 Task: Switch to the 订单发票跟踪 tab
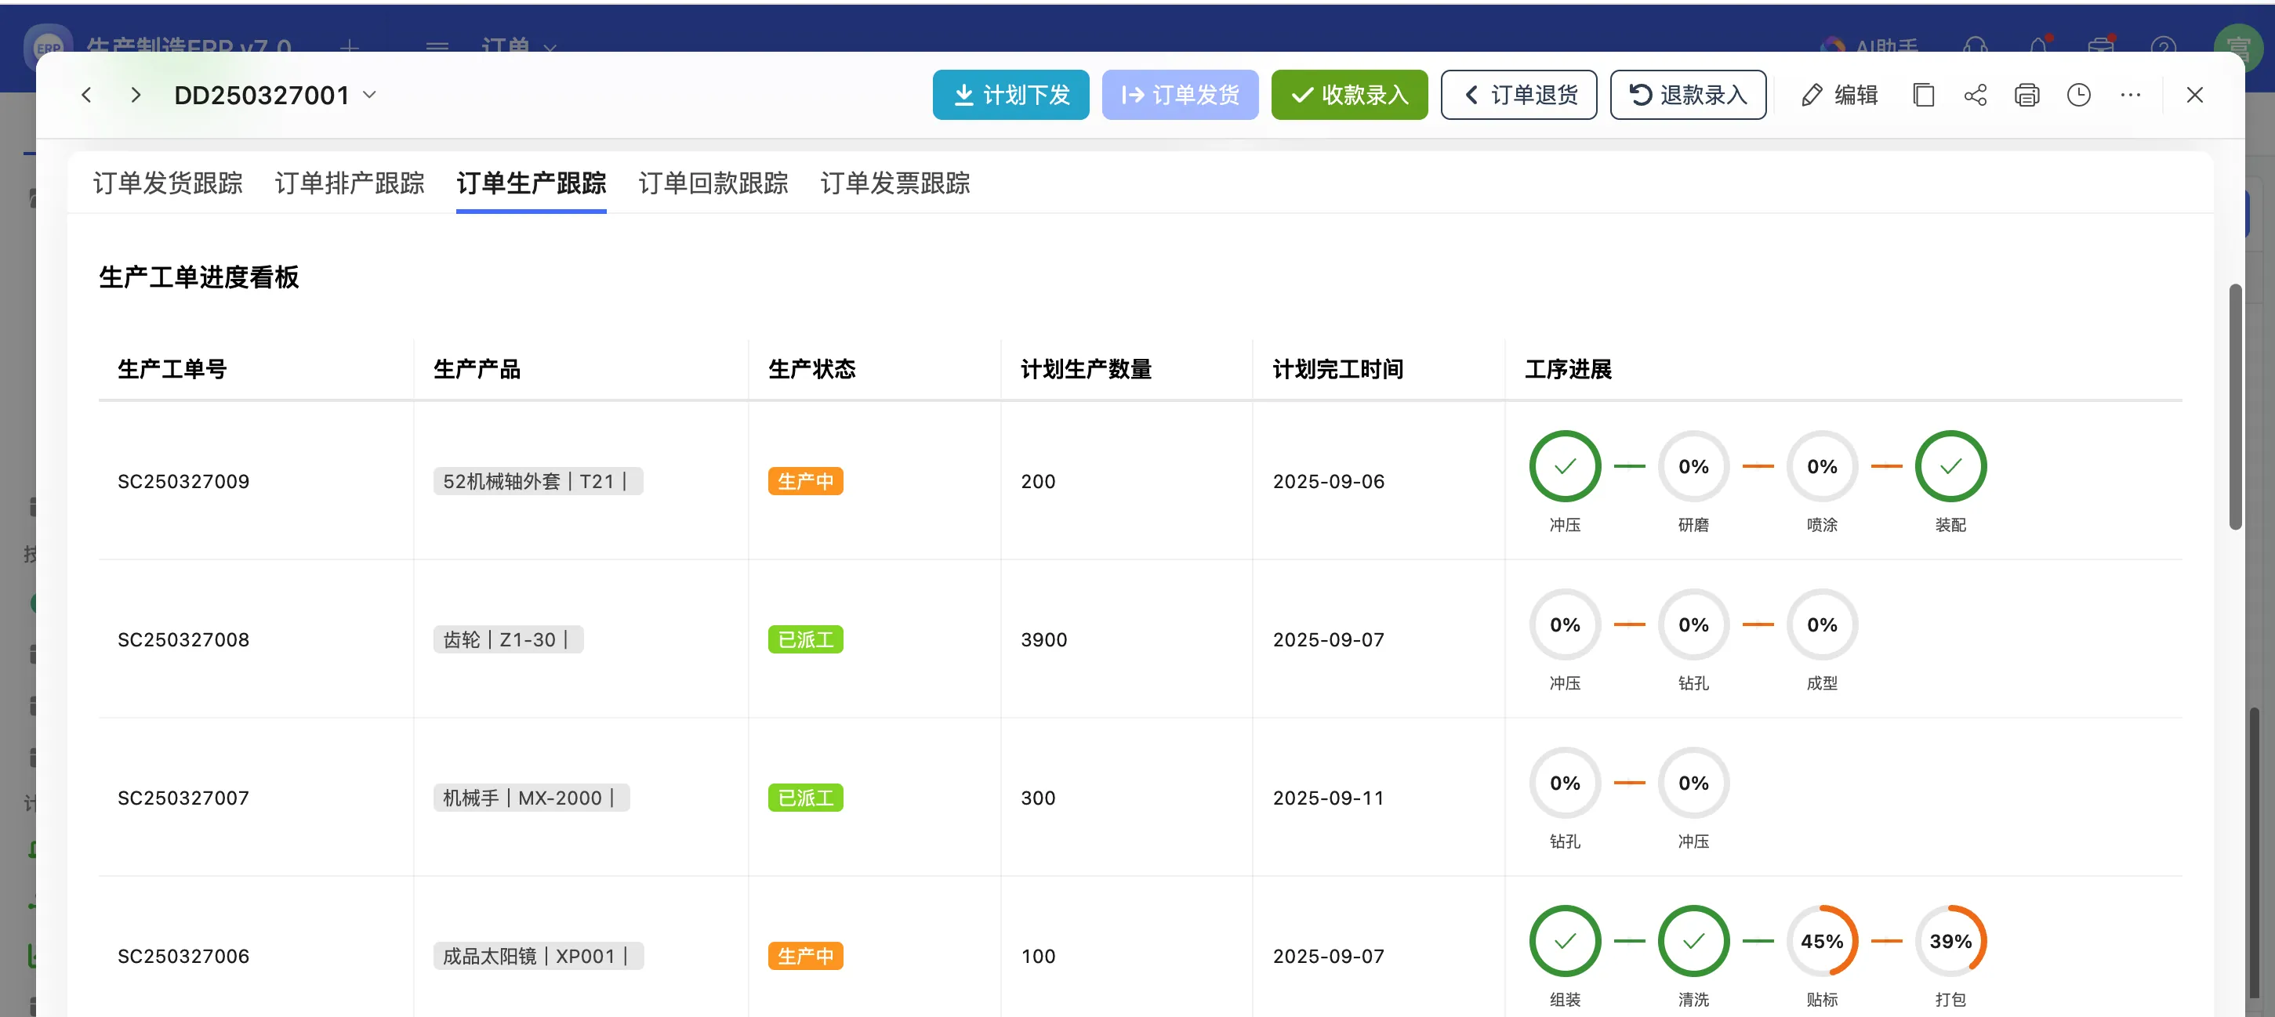tap(894, 183)
